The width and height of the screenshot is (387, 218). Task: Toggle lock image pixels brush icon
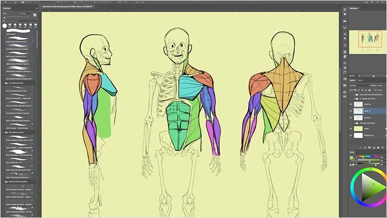coord(359,90)
